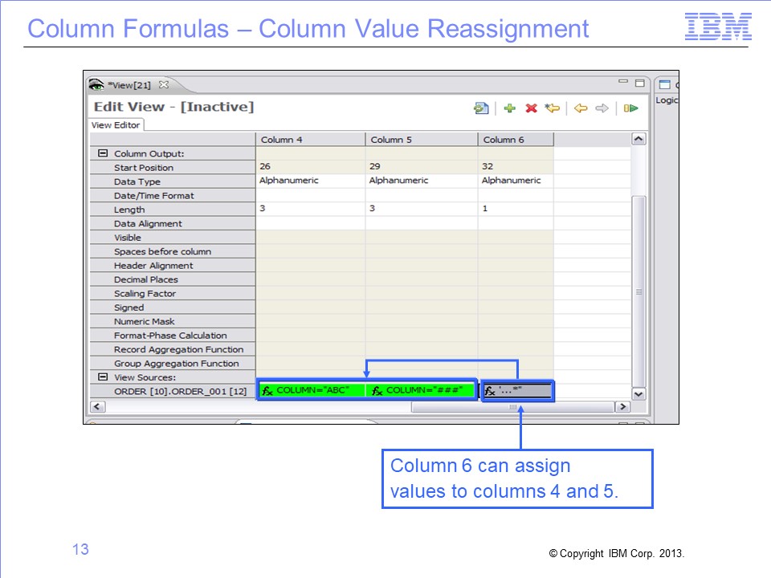Select the Length row label
This screenshot has height=578, width=771.
tap(129, 210)
